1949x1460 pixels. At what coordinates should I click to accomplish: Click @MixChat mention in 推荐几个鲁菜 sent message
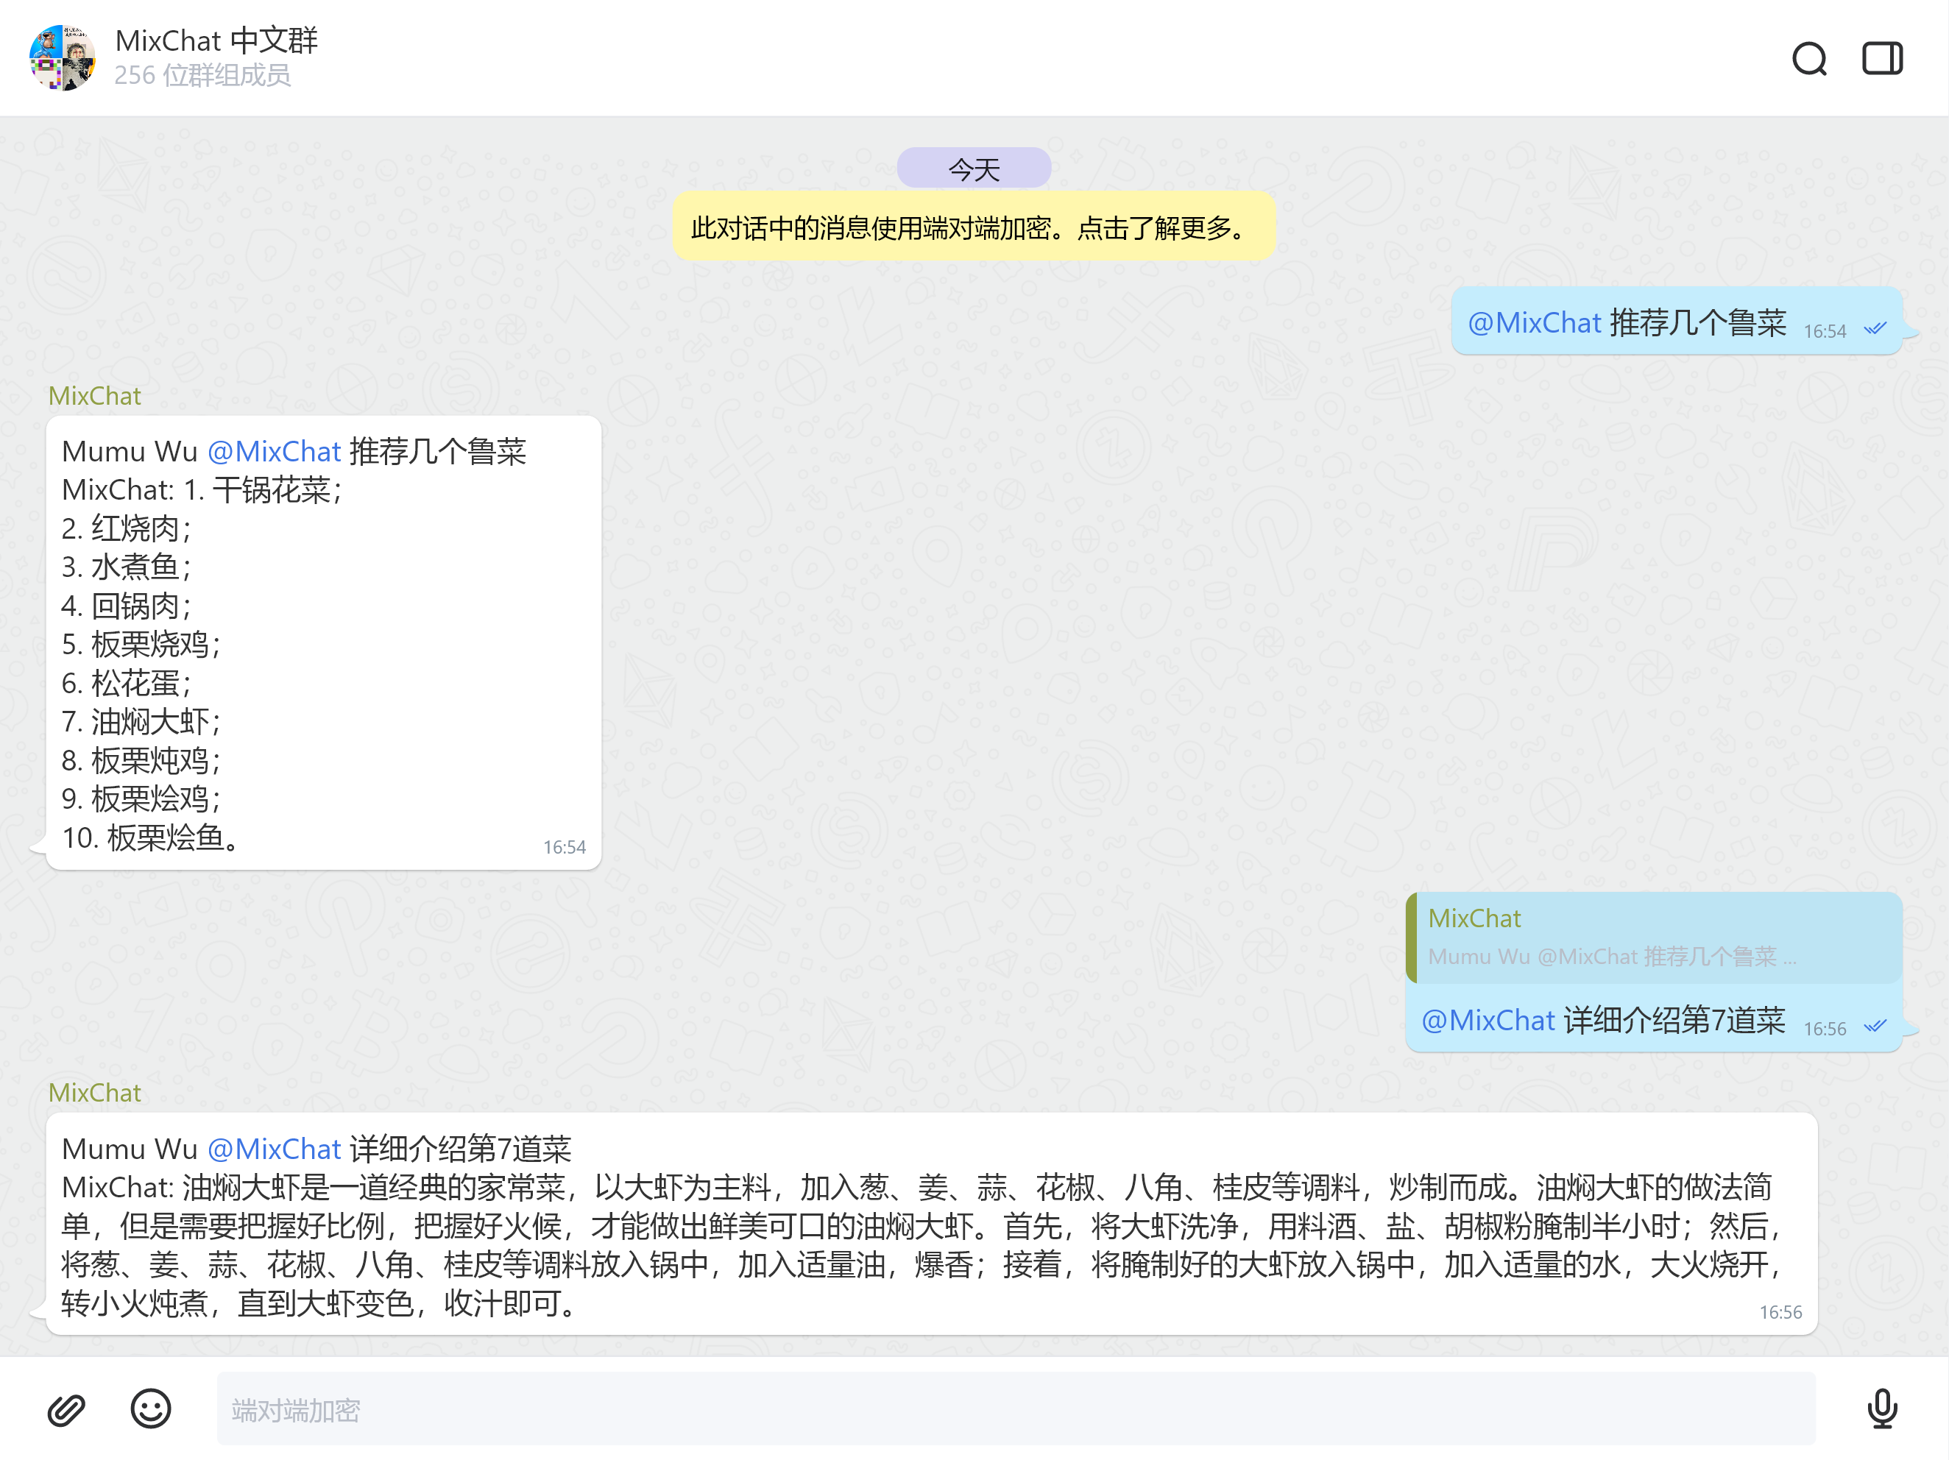(x=1534, y=323)
